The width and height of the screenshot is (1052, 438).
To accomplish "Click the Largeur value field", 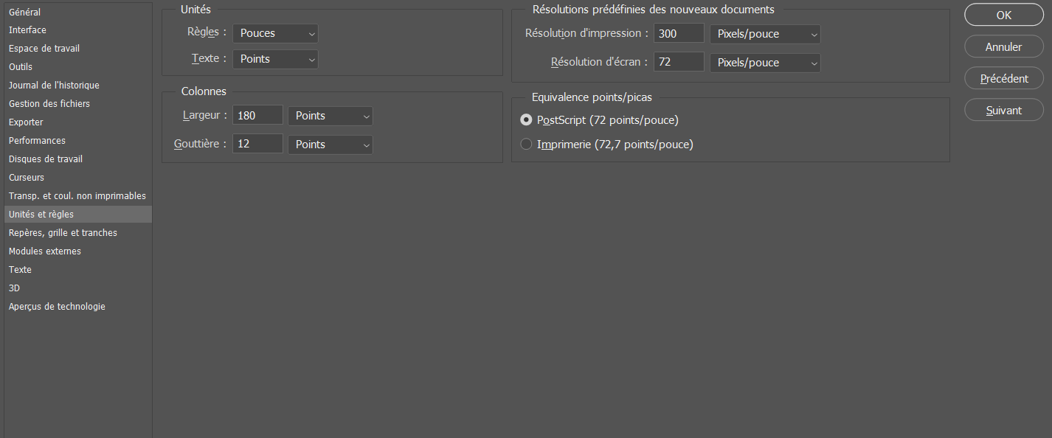I will (x=257, y=116).
